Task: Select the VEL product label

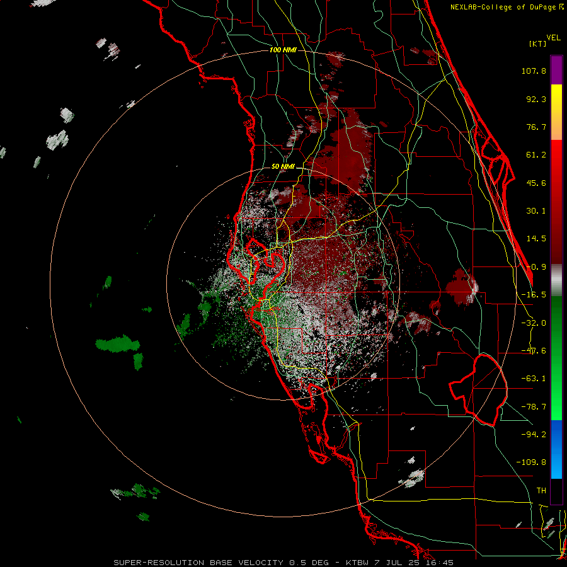Action: (553, 38)
